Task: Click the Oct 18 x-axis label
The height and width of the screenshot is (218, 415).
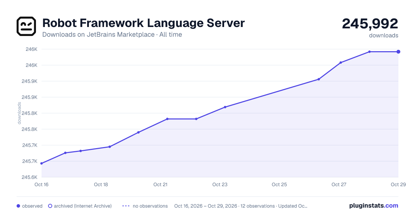Action: point(101,184)
